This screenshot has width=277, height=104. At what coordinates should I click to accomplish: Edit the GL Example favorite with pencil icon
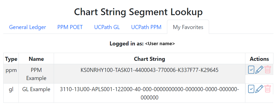[259, 89]
